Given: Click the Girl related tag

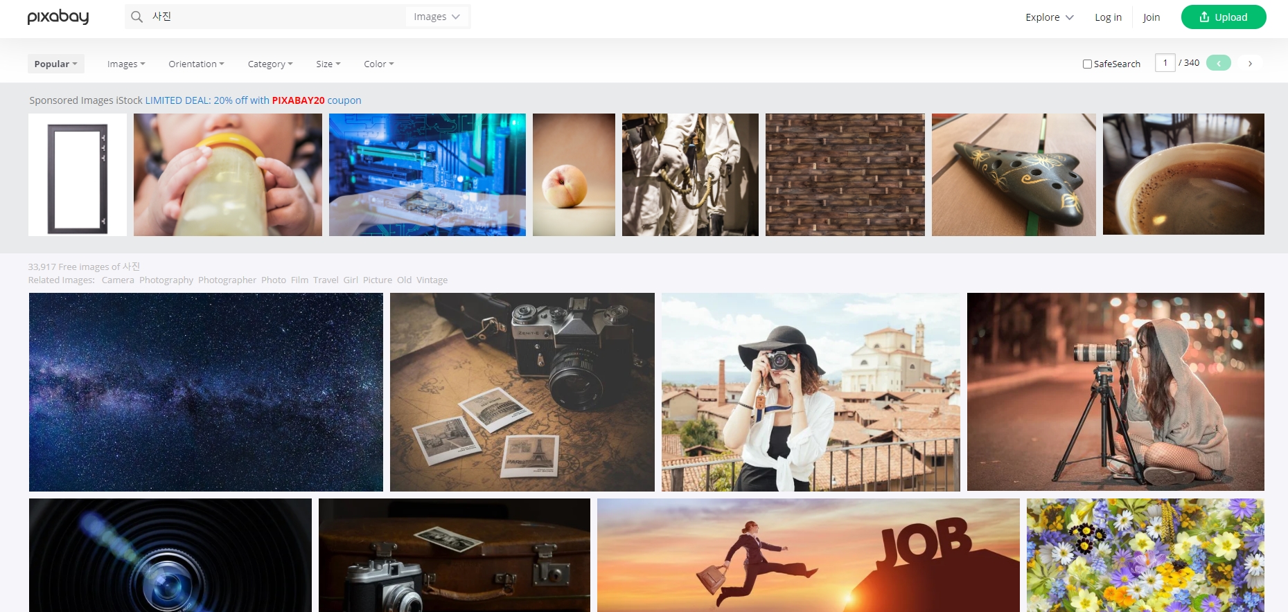Looking at the screenshot, I should point(351,280).
